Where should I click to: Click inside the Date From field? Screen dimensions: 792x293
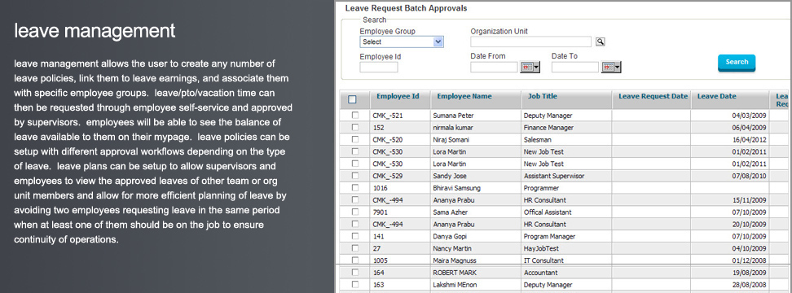494,67
